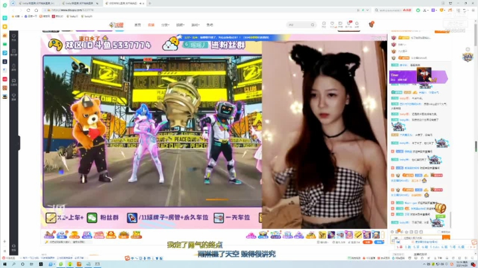Image resolution: width=478 pixels, height=268 pixels.
Task: Click the green circle icon in left strip
Action: (x=5, y=5)
